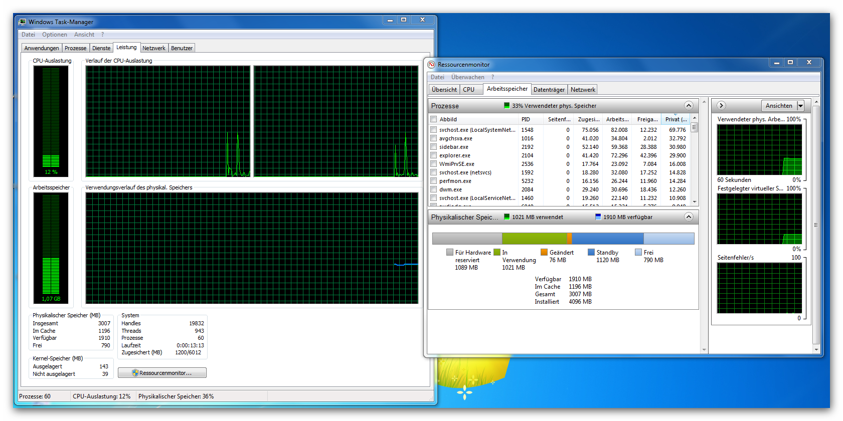Click the Geändert orange legend swatch
This screenshot has width=843, height=421.
tap(544, 252)
